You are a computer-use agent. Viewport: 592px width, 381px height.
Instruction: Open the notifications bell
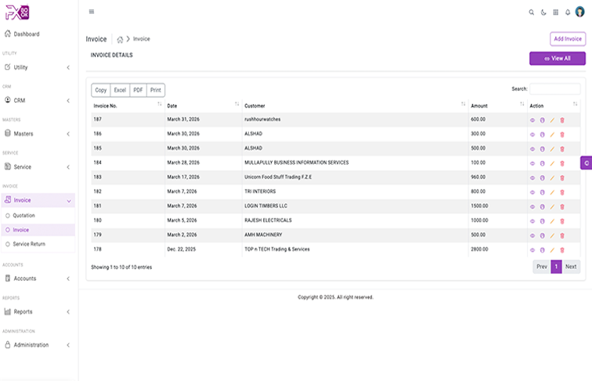point(568,13)
